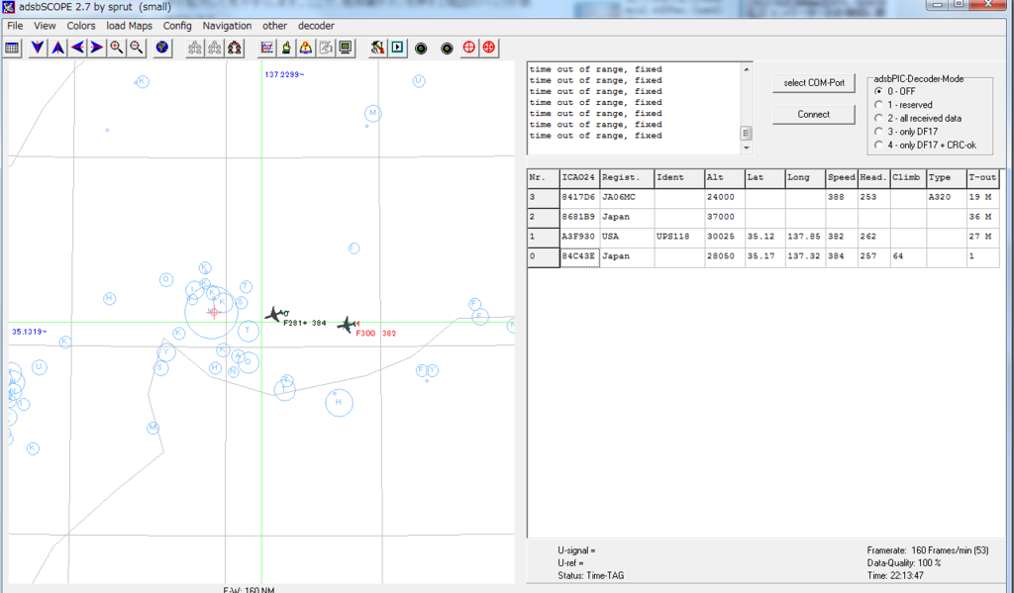Screen dimensions: 1014x593
Task: Click the globe icon in toolbar
Action: click(162, 48)
